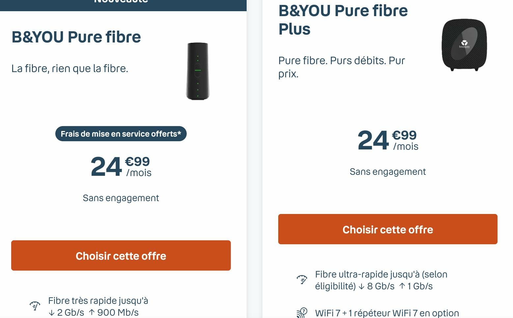
Task: Click the tagline La fibre, rien que la fibre
Action: pyautogui.click(x=70, y=68)
